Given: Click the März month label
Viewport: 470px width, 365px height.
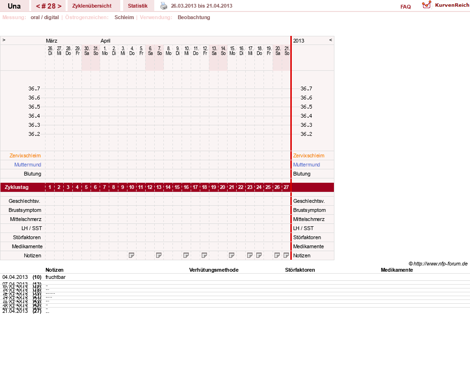Looking at the screenshot, I should (x=52, y=41).
